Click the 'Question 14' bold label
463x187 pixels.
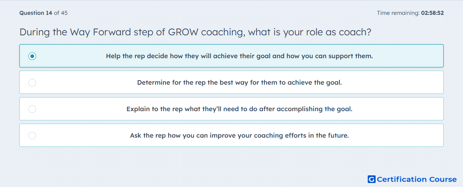coord(36,13)
